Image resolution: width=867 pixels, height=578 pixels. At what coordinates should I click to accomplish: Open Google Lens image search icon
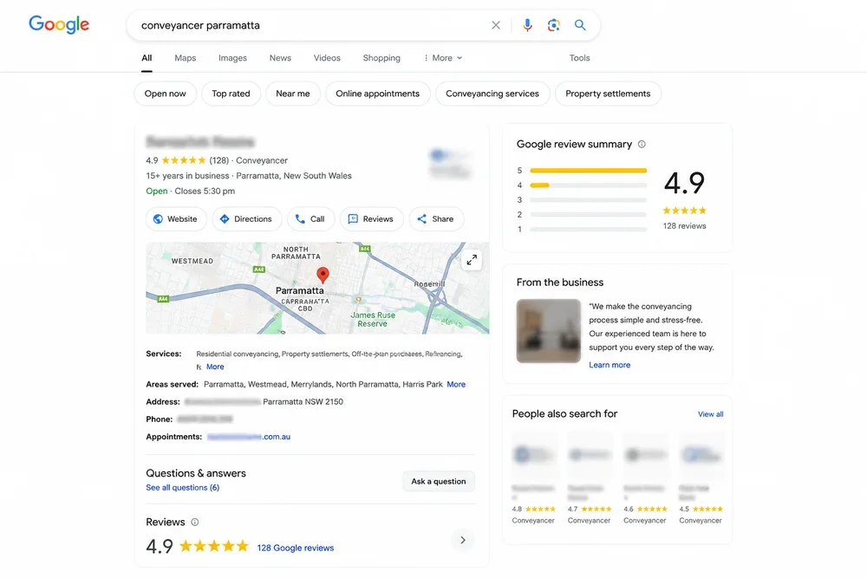[x=553, y=25]
